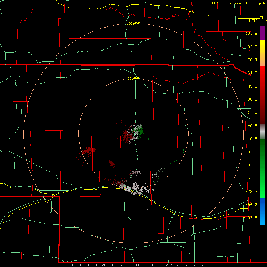Click the 30.1 scale value
Viewport: 267px width, 267px height.
coord(252,99)
